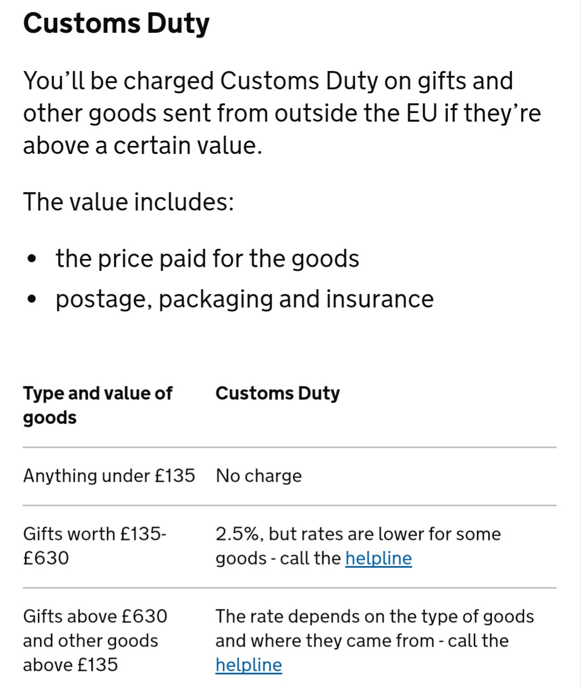Click the 'Customs Duty' table column header
Viewport: 581px width, 688px height.
278,394
